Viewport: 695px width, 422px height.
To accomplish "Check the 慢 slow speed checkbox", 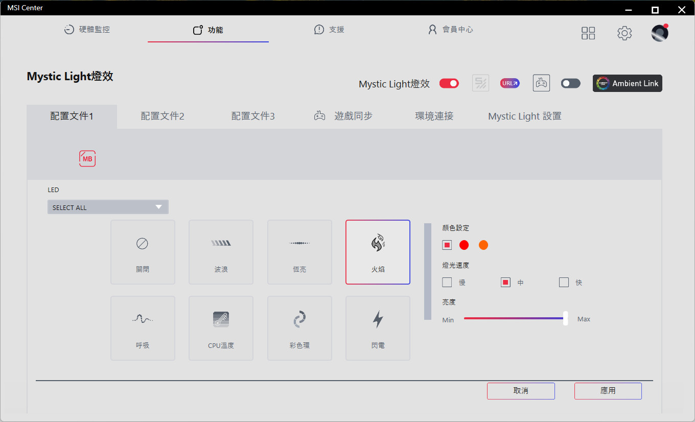I will [x=447, y=283].
